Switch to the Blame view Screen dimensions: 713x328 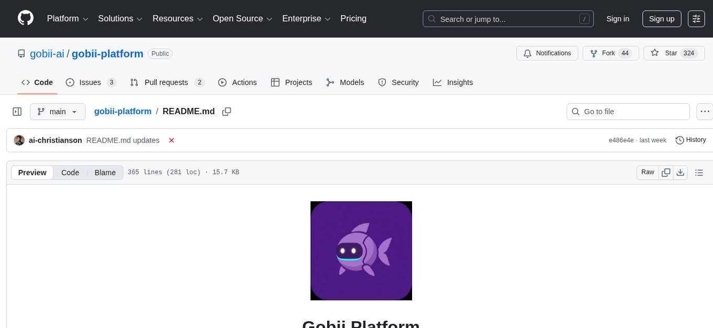click(x=105, y=172)
